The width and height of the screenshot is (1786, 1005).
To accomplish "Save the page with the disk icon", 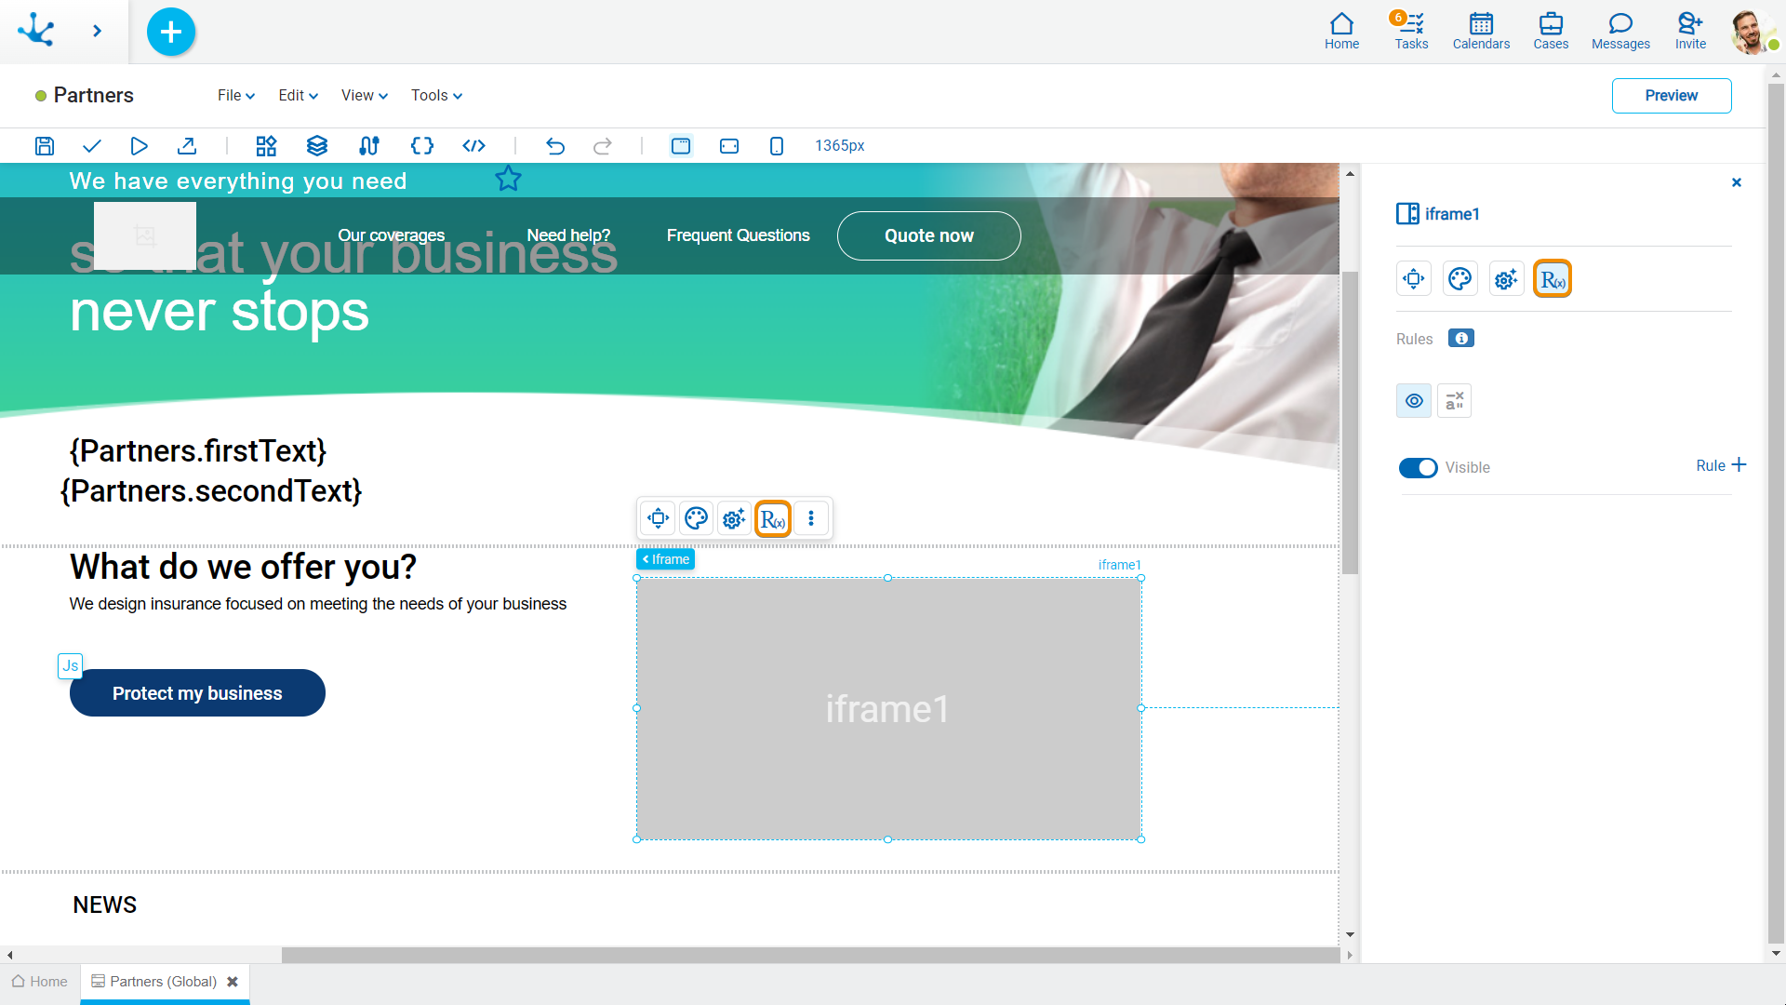I will pos(45,145).
